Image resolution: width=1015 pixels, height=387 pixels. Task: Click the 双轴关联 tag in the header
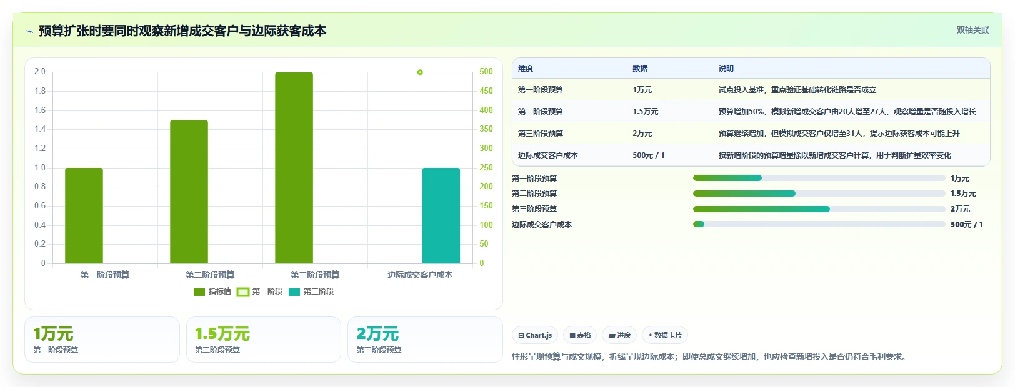pos(973,30)
